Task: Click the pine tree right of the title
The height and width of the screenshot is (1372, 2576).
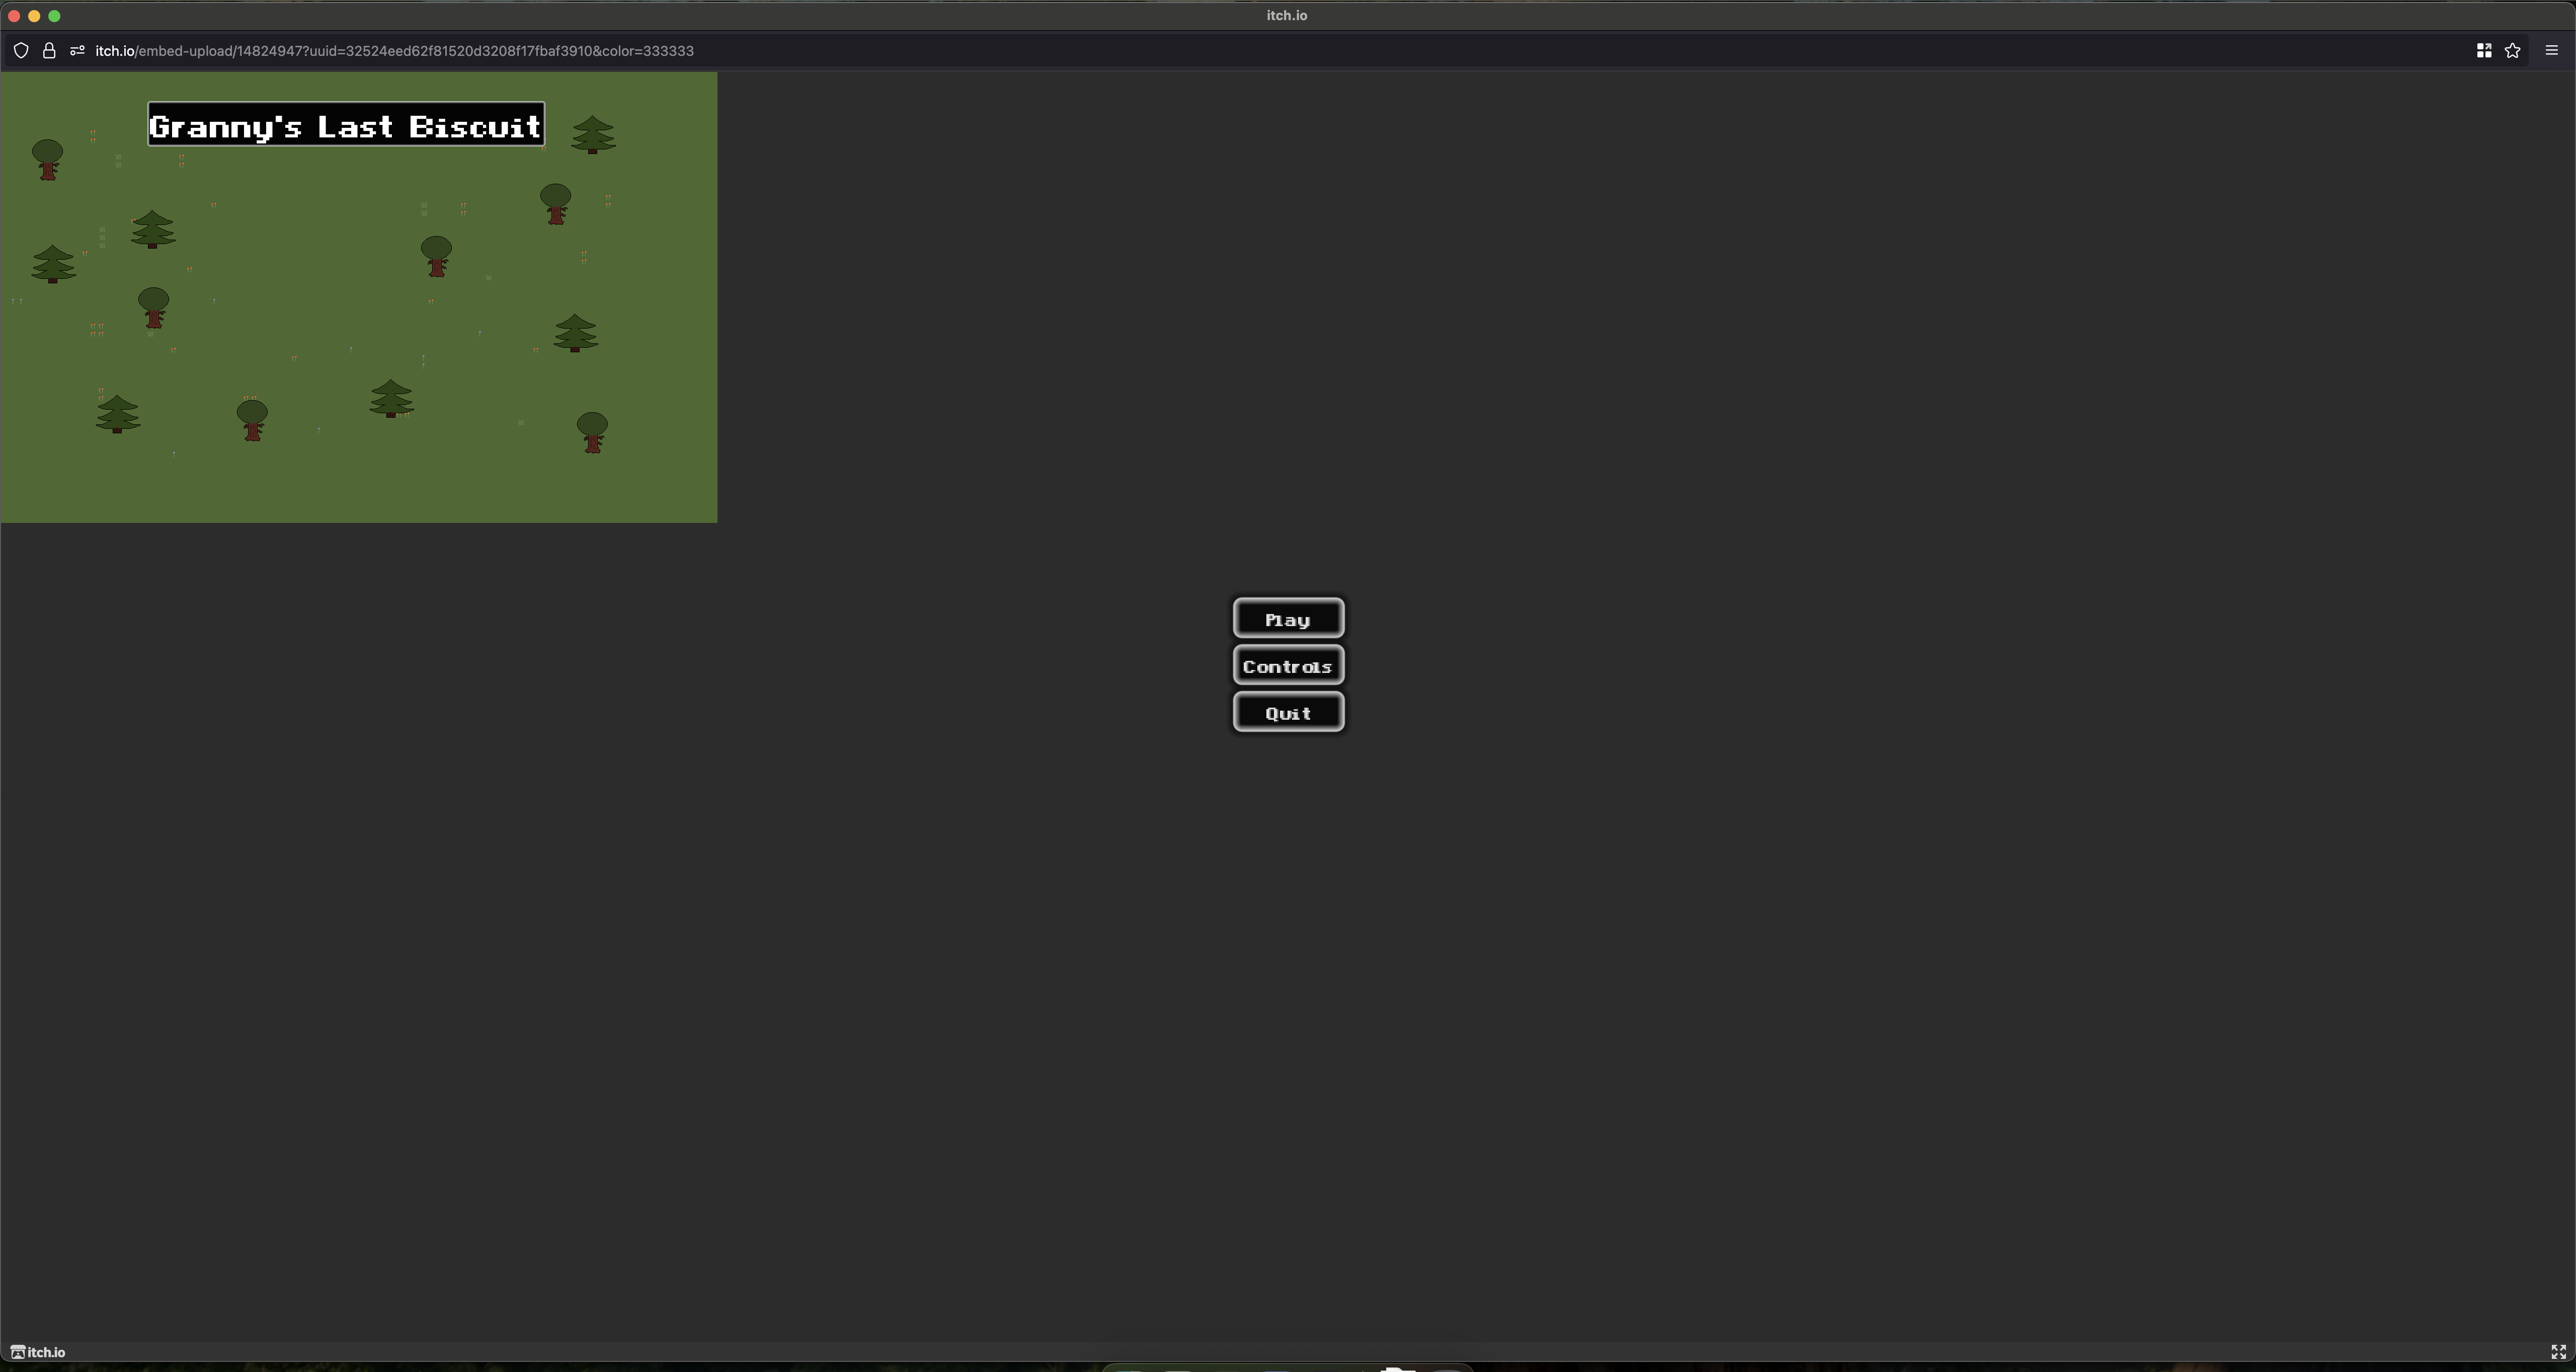Action: tap(593, 134)
